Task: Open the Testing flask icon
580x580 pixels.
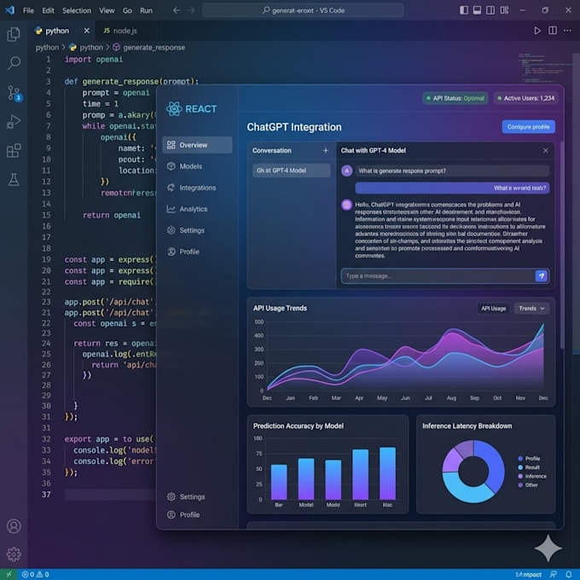Action: 14,180
